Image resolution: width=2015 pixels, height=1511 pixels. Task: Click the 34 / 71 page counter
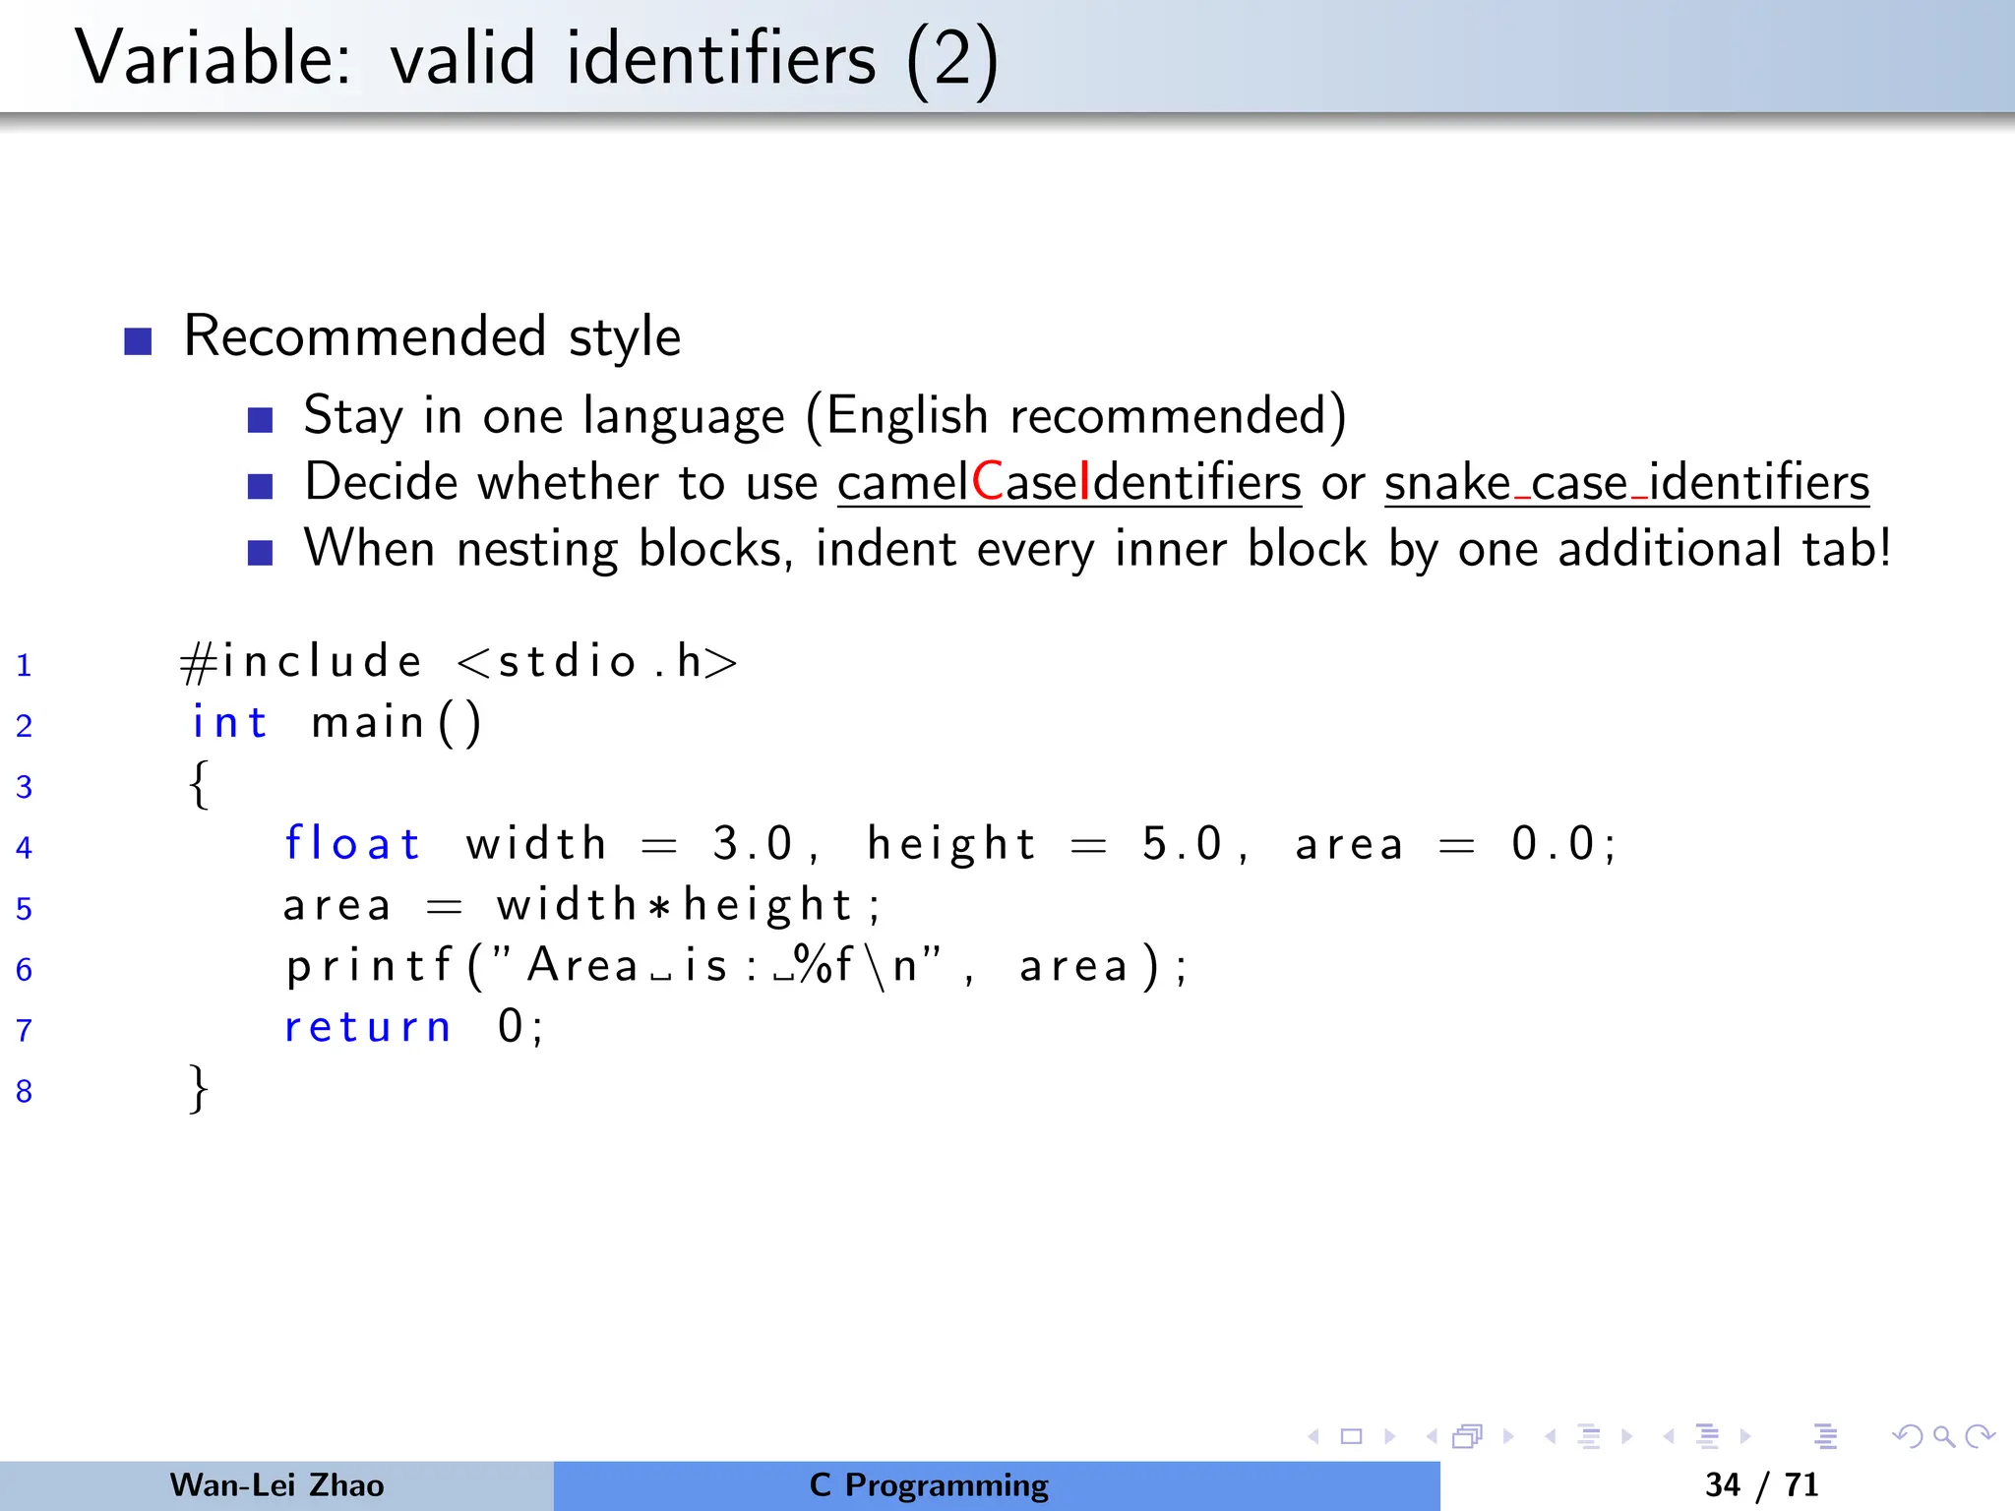tap(1761, 1484)
